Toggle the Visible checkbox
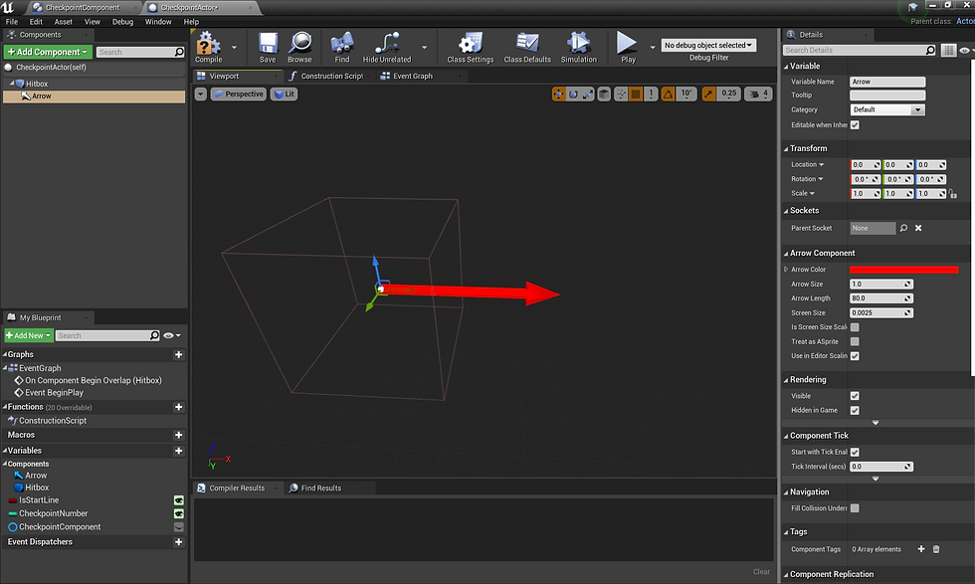 855,396
